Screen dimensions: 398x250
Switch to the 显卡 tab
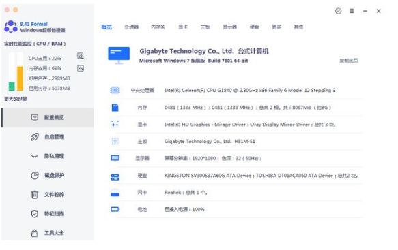pyautogui.click(x=183, y=27)
